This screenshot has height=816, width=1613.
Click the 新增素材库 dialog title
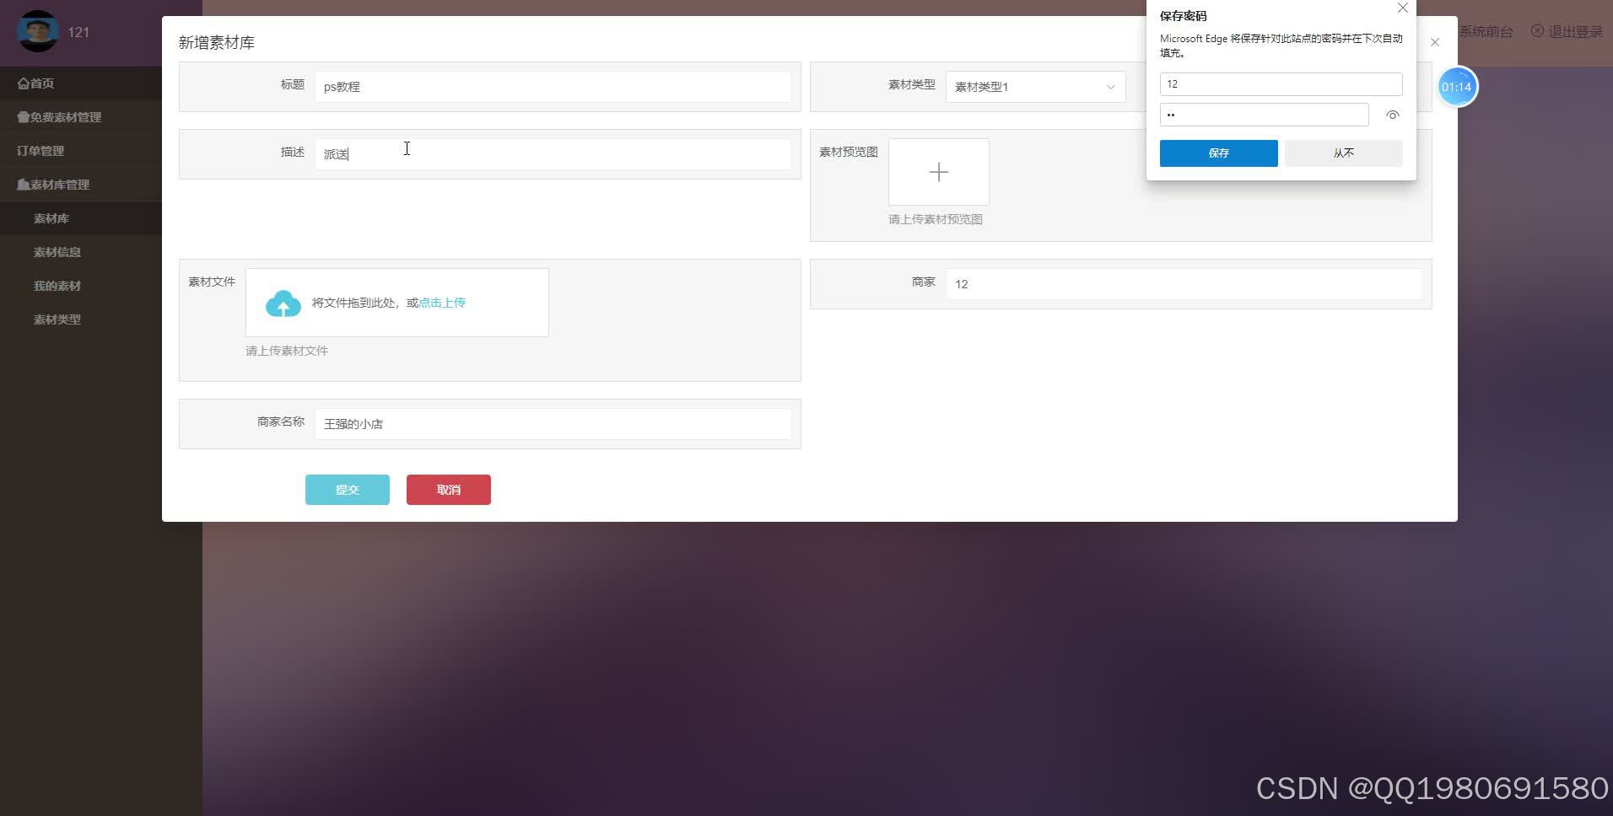[217, 43]
